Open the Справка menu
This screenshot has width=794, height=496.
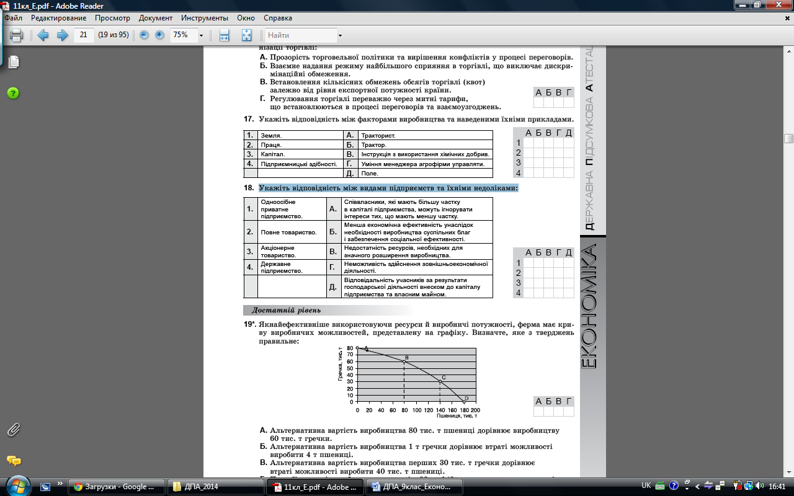[x=277, y=19]
